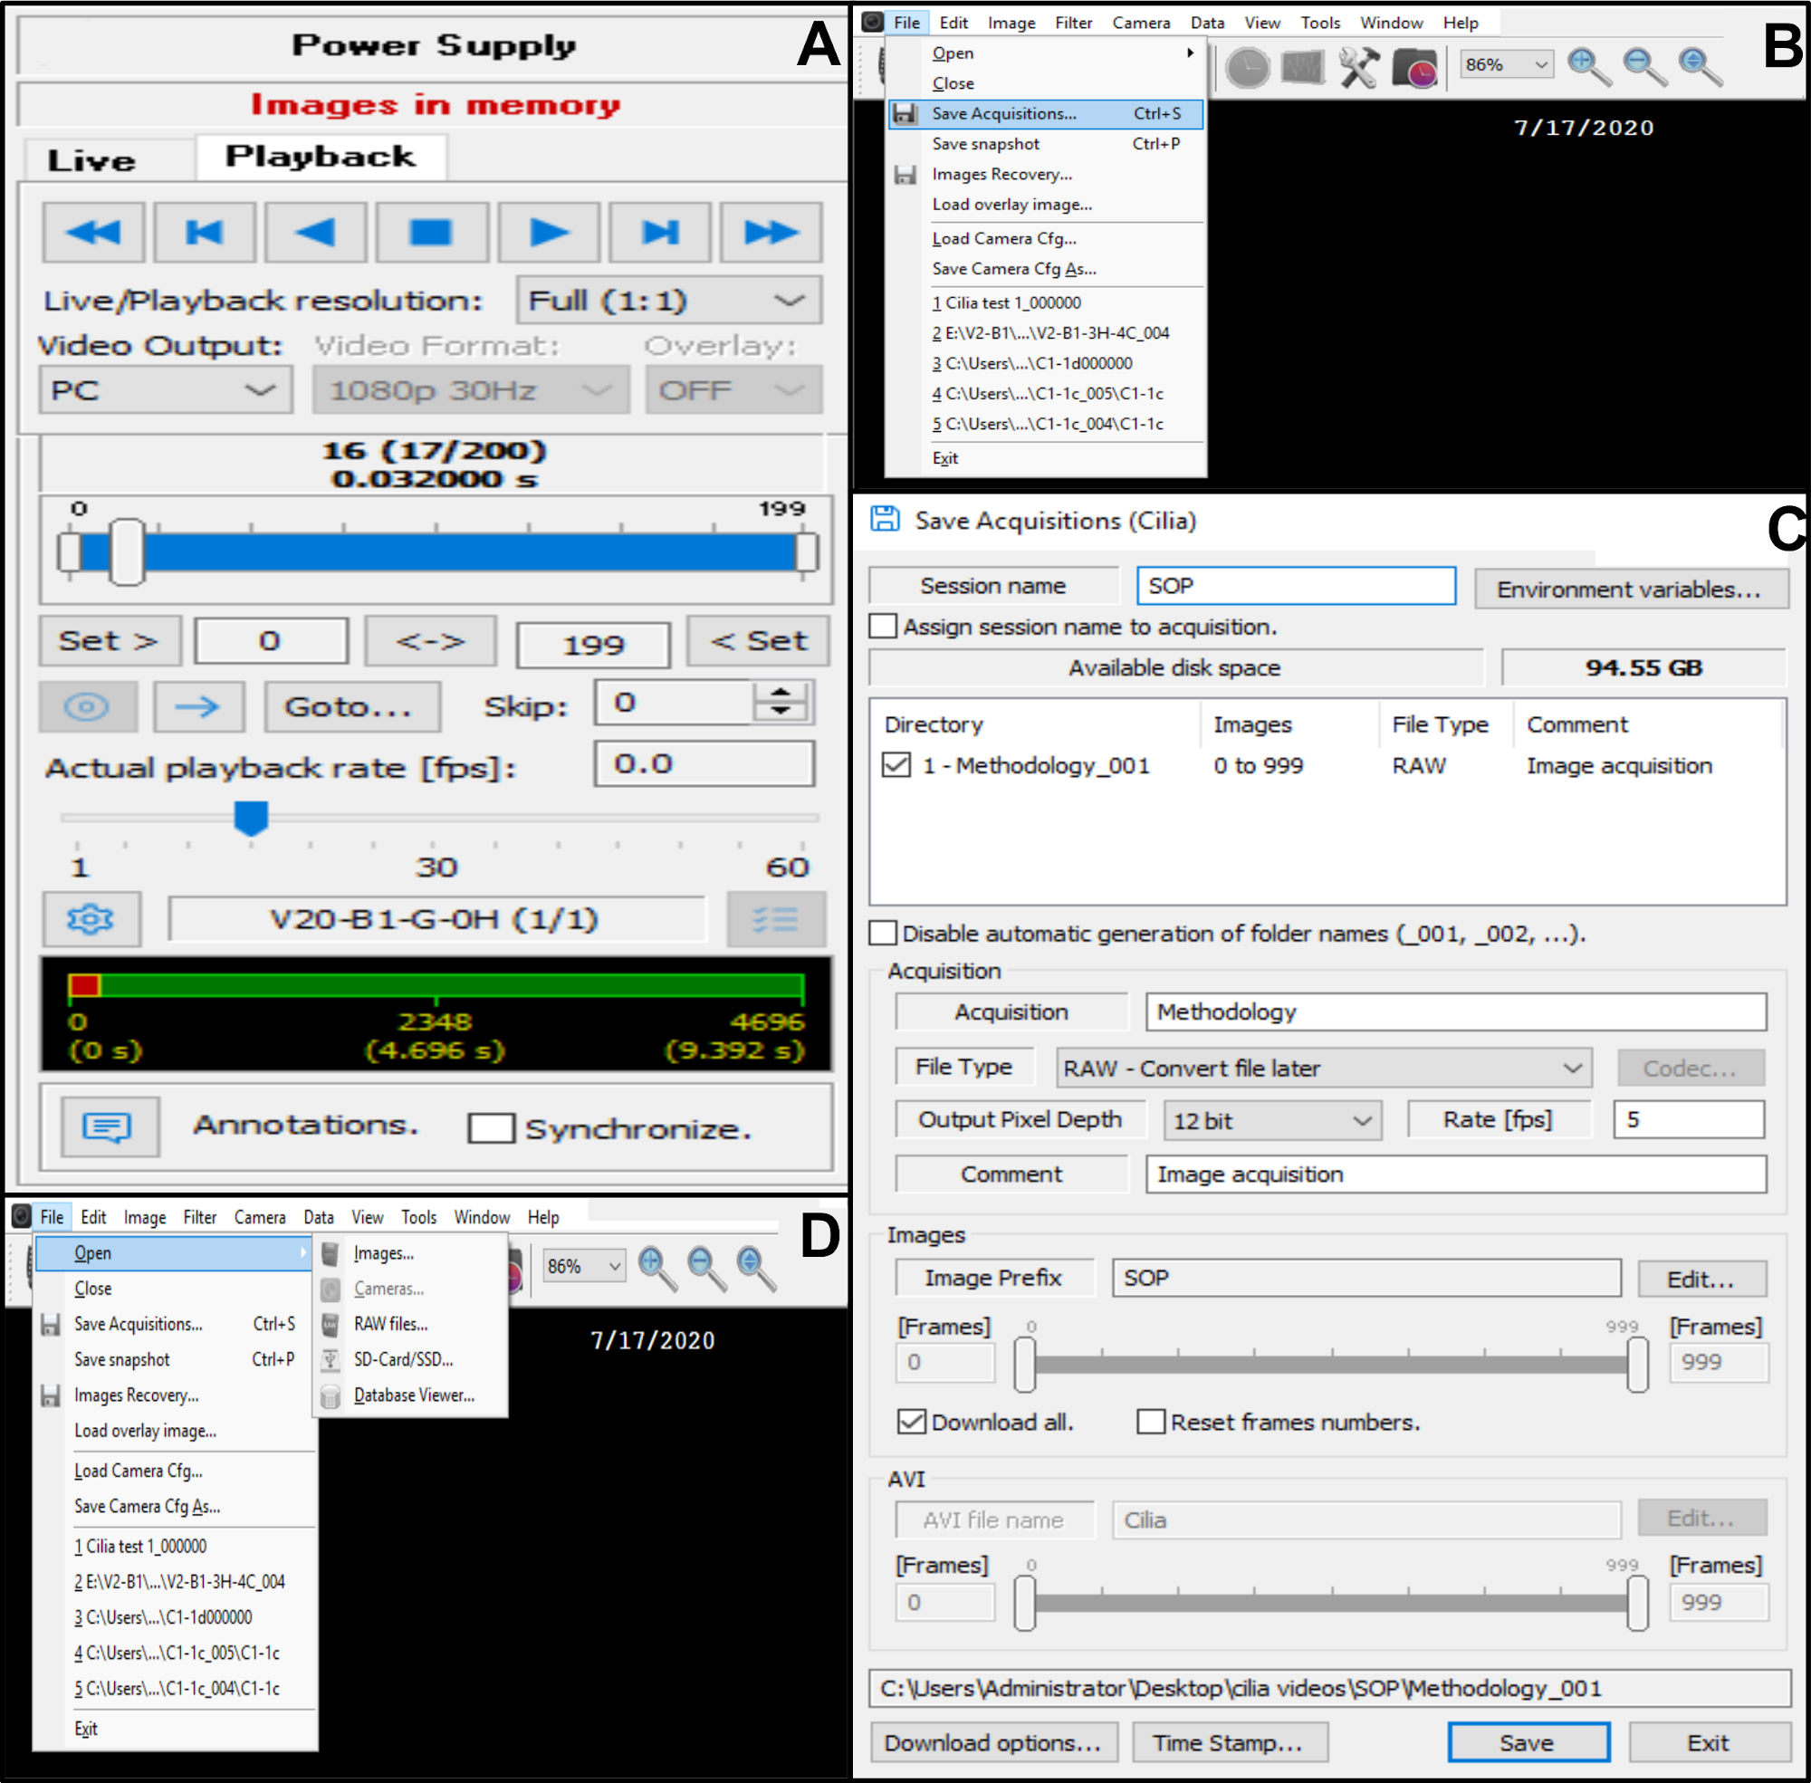Image resolution: width=1811 pixels, height=1783 pixels.
Task: Select Save Acquisitions menu entry
Action: (x=1003, y=113)
